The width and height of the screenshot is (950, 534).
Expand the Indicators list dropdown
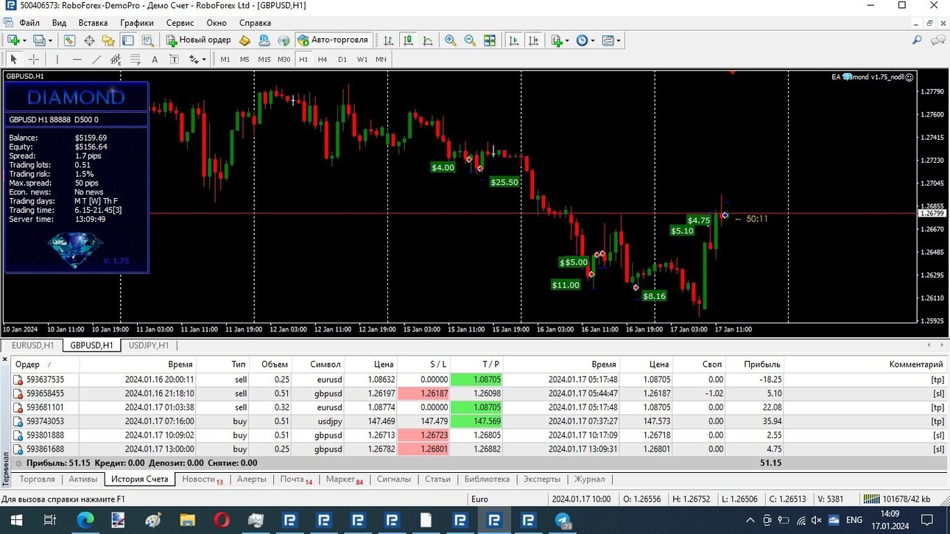567,41
